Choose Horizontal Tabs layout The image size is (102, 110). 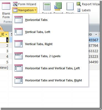tap(50, 20)
